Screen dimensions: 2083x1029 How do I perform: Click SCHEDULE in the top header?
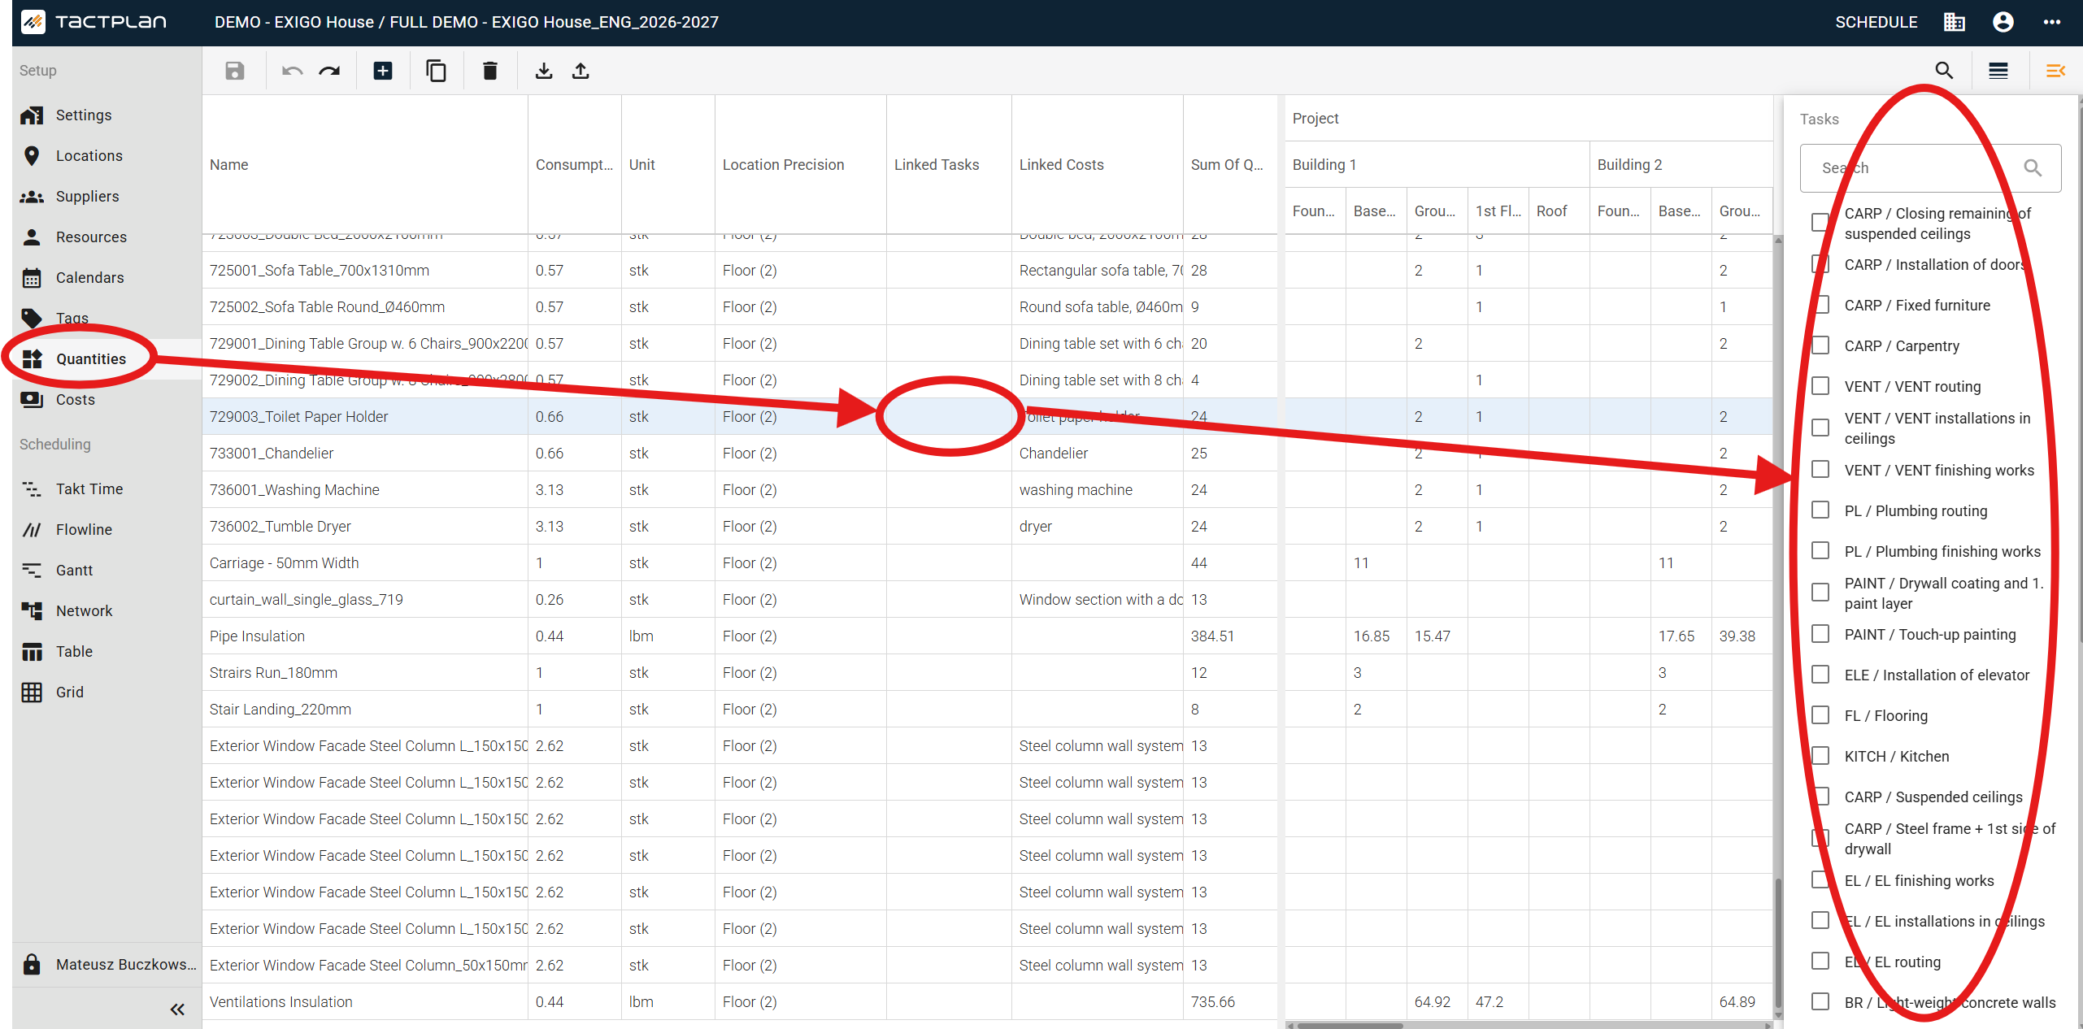click(x=1876, y=22)
